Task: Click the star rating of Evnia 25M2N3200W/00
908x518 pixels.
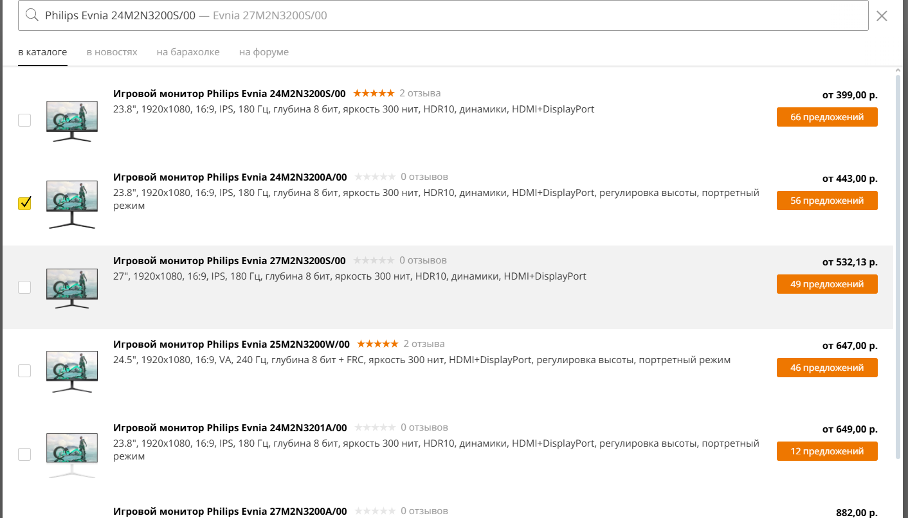Action: coord(377,344)
